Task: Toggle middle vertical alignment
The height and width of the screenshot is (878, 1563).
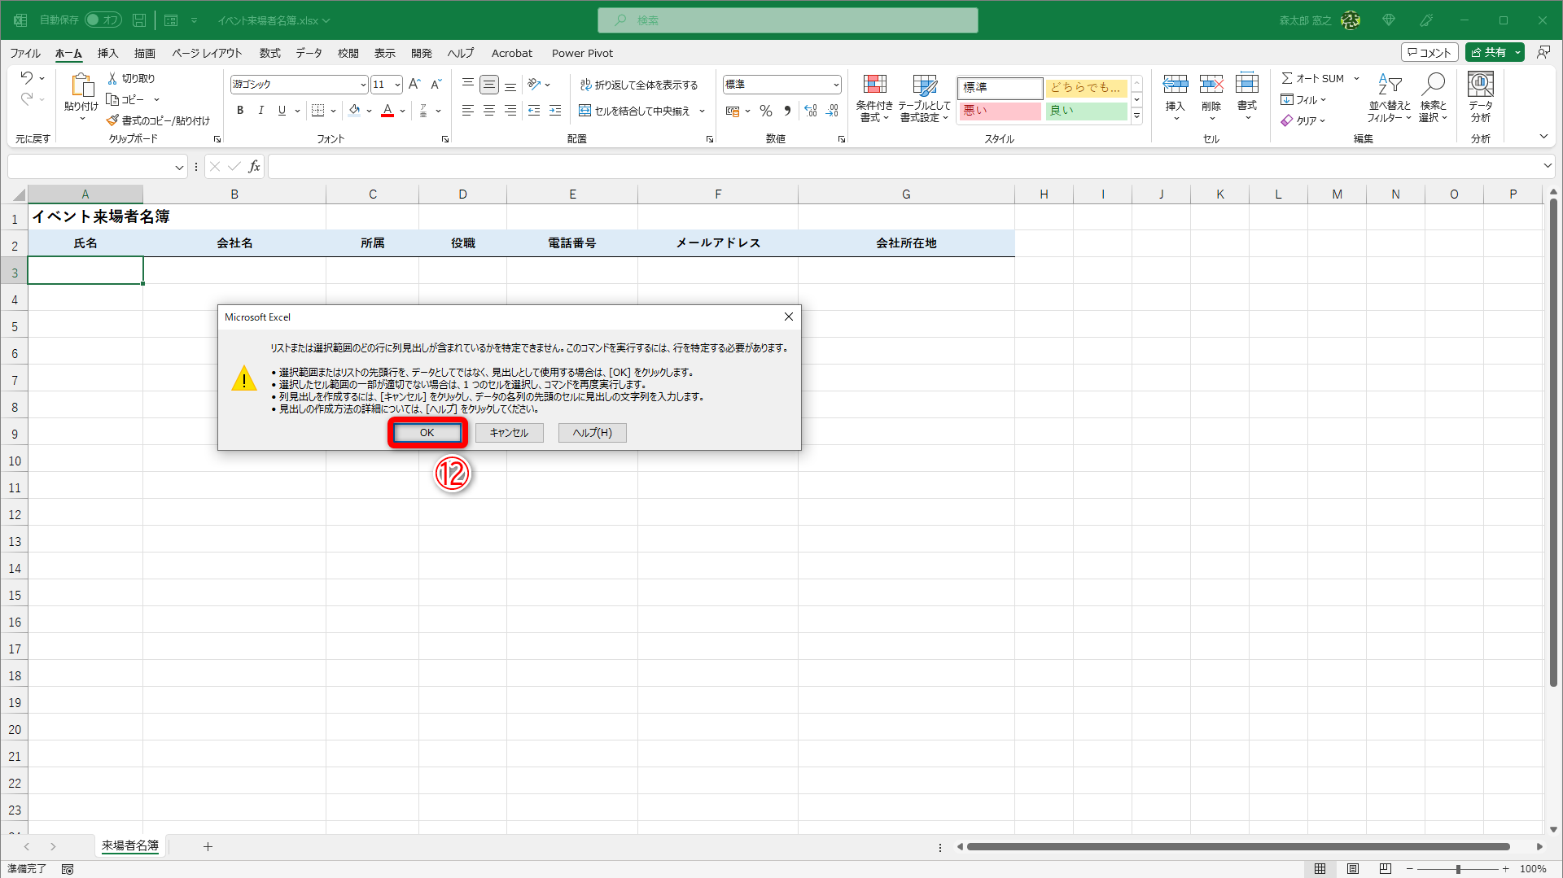Action: (x=489, y=84)
